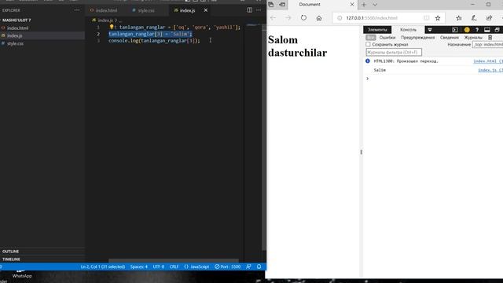Click index.js in the breadcrumb bar
503x283 pixels.
tap(105, 20)
